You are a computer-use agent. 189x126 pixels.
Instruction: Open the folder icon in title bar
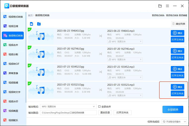click(x=160, y=6)
